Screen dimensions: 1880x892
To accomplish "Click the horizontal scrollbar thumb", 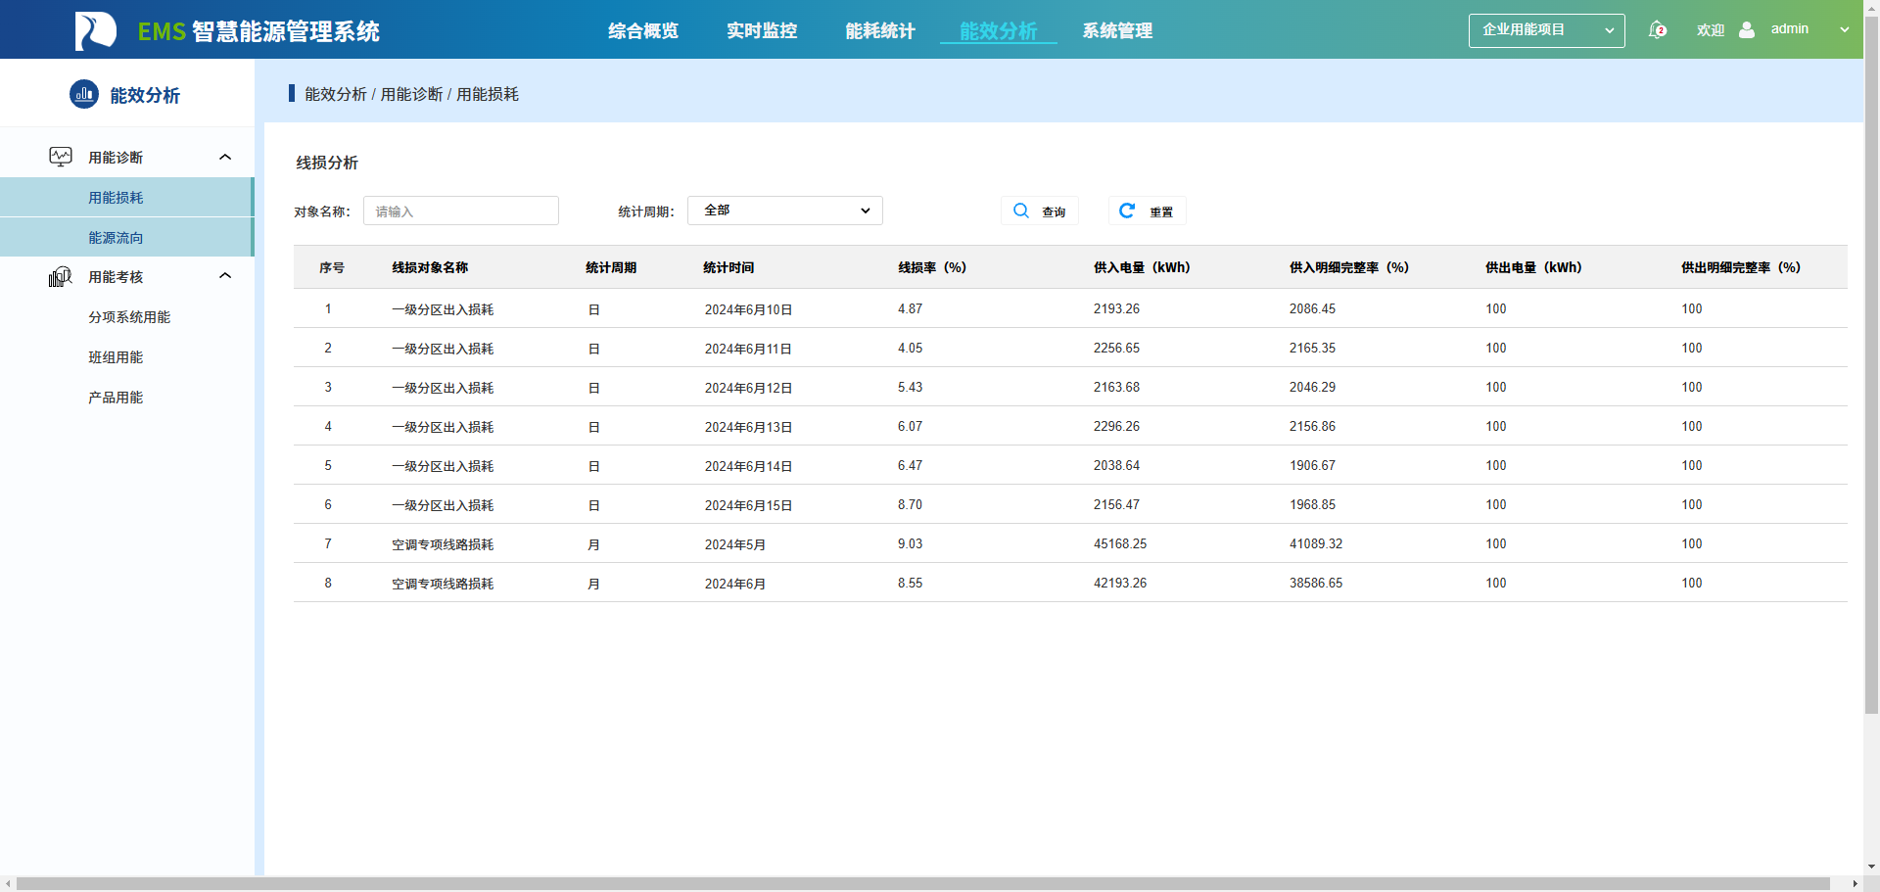I will [923, 884].
